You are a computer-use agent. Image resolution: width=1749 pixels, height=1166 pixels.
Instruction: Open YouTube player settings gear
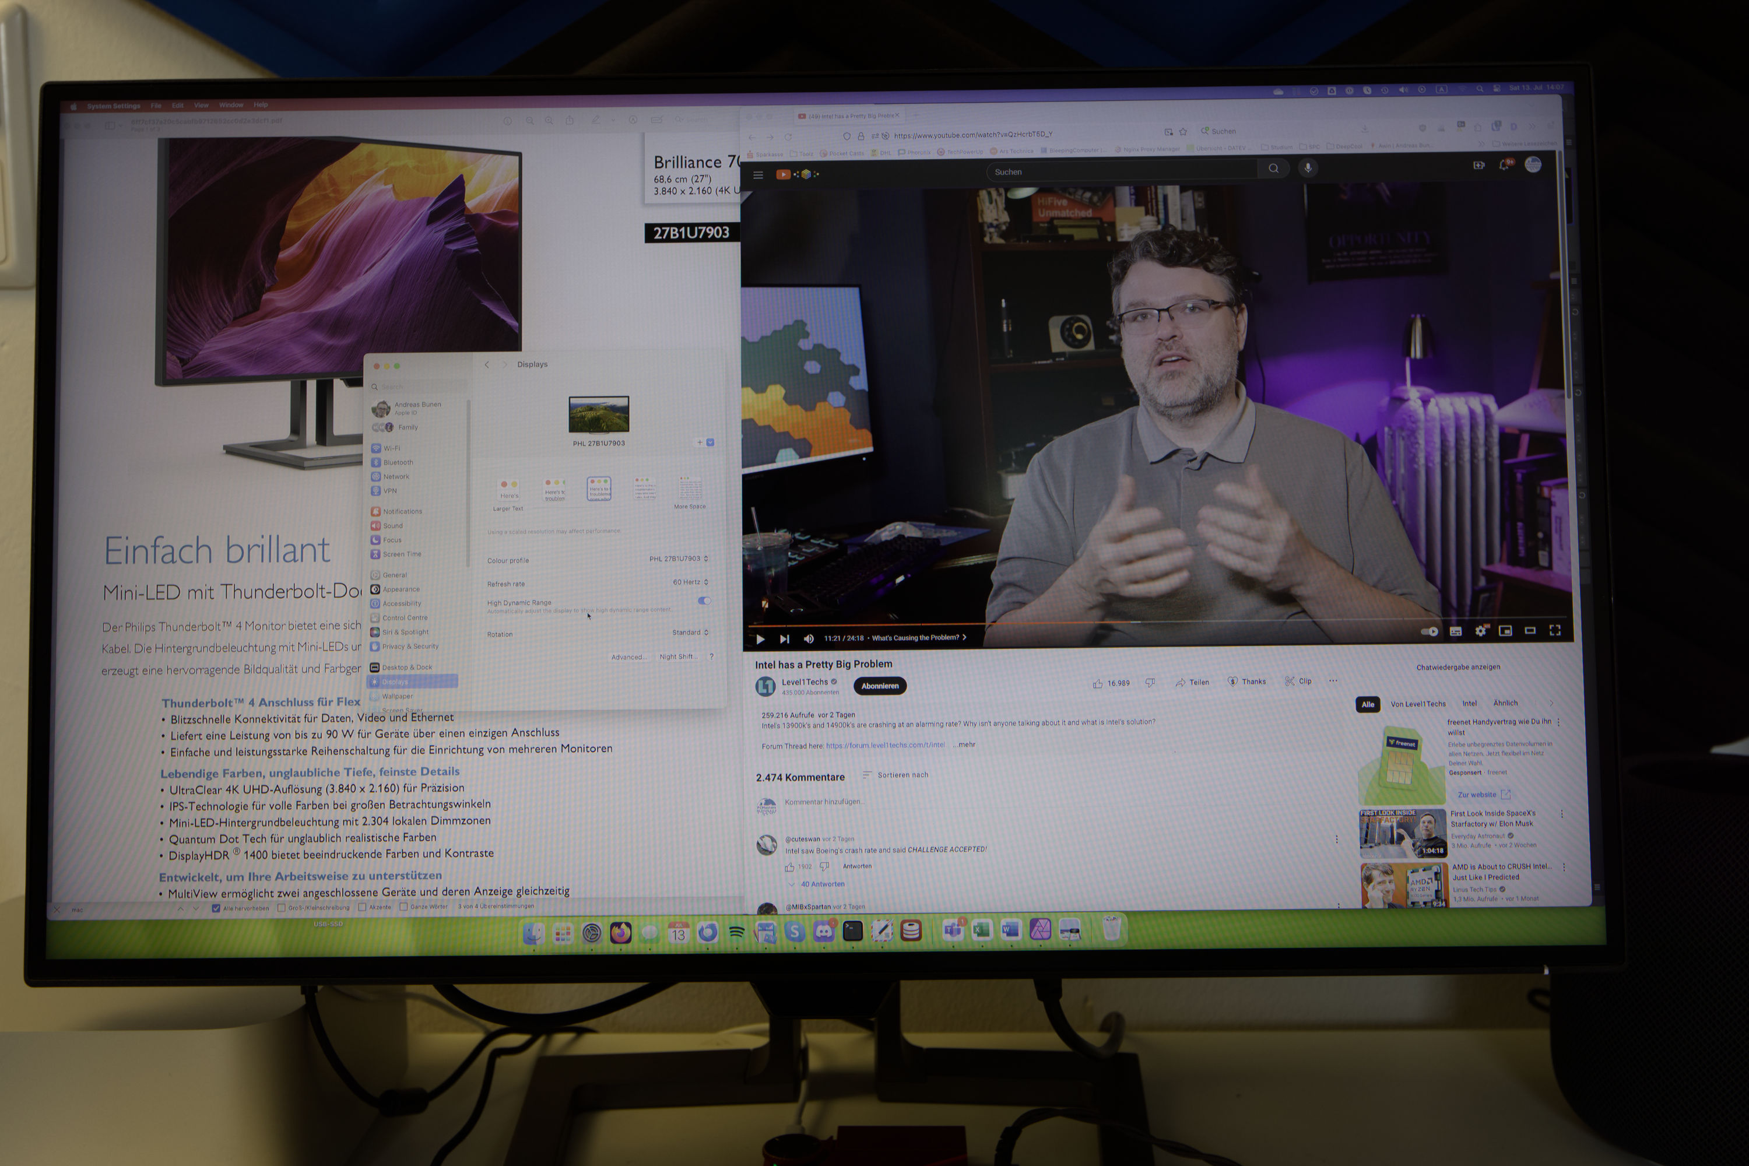click(1481, 631)
